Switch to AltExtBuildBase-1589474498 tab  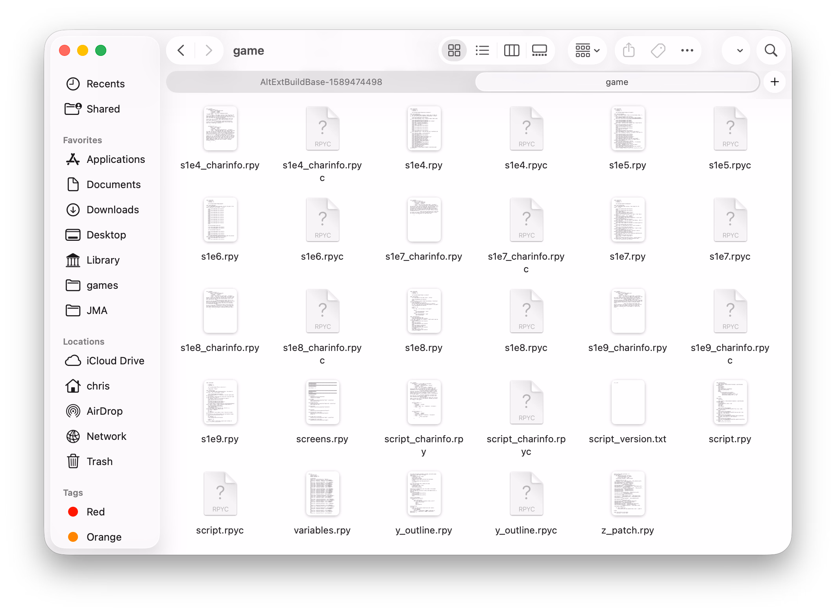click(321, 82)
